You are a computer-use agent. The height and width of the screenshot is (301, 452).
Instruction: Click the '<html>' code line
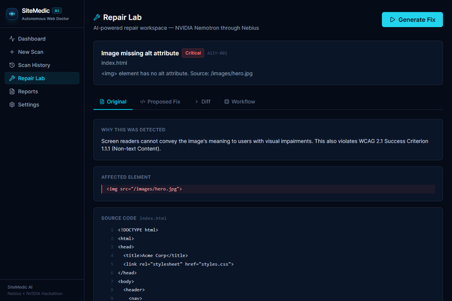126,238
